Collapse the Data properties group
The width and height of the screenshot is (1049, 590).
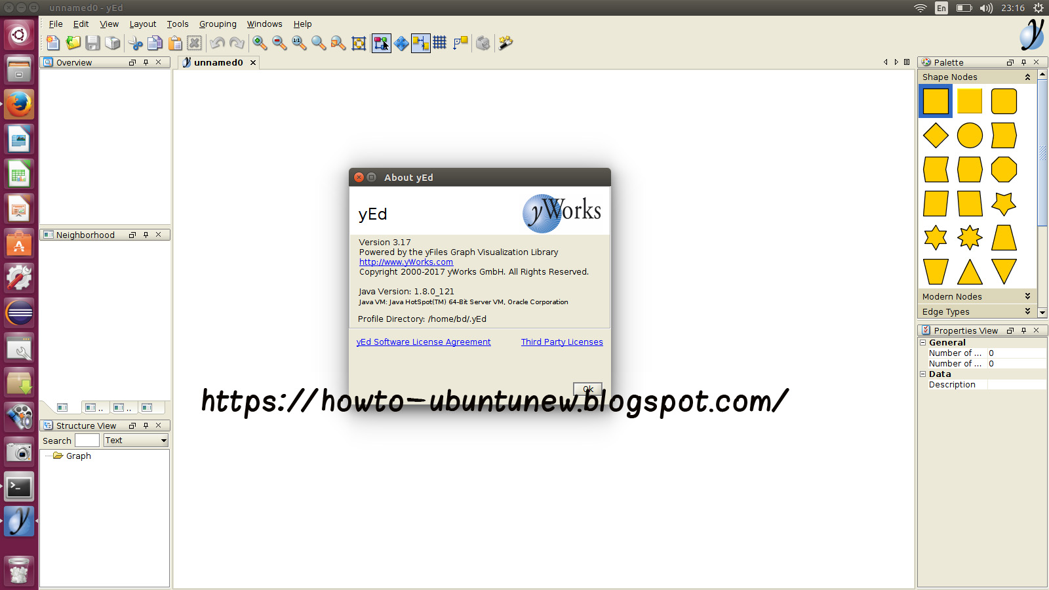click(x=923, y=374)
